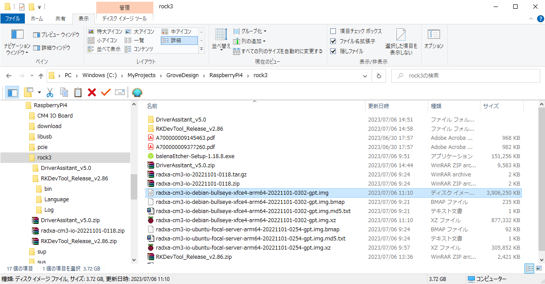The height and width of the screenshot is (284, 545).
Task: Switch to 共有 tab
Action: click(61, 19)
